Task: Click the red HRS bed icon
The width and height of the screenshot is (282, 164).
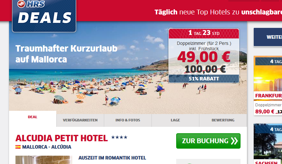Action: 21,4
